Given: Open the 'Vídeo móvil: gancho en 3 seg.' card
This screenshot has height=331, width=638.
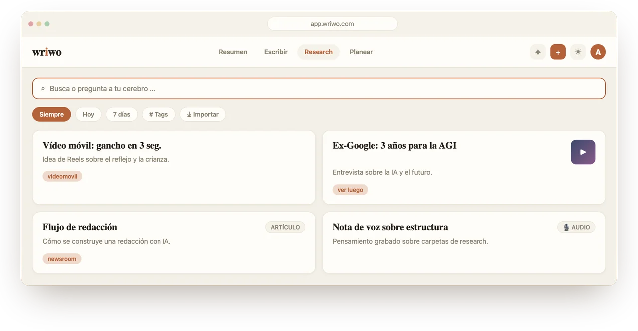Looking at the screenshot, I should [174, 167].
